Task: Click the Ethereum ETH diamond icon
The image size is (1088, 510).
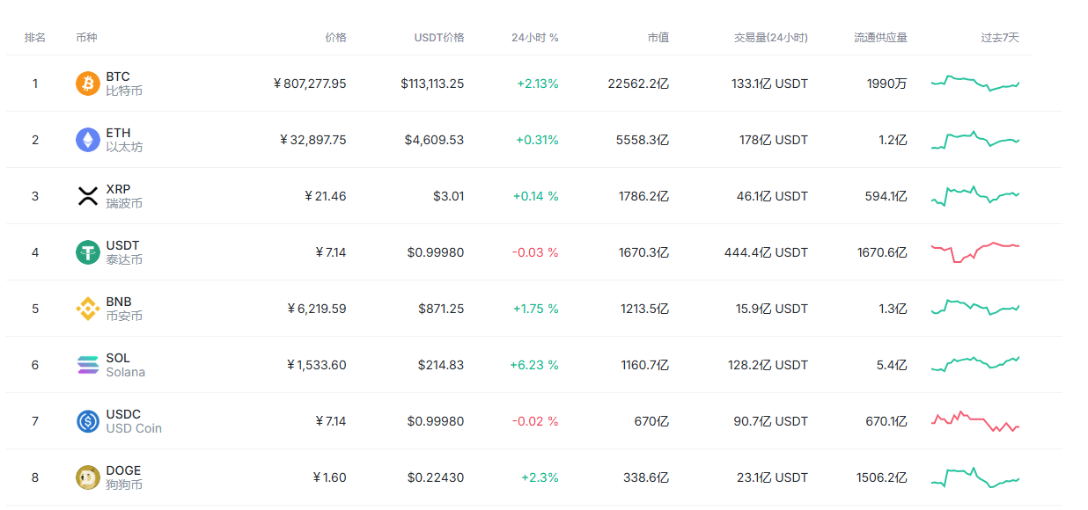Action: (88, 140)
